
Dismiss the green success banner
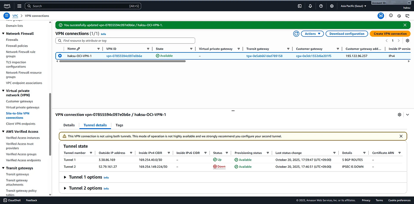pyautogui.click(x=405, y=25)
